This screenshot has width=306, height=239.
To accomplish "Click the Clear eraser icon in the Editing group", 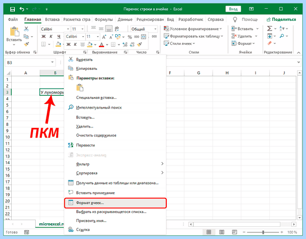I will (x=270, y=43).
